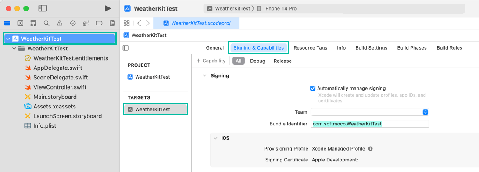
Task: Hide the project and targets list
Action: [x=125, y=48]
